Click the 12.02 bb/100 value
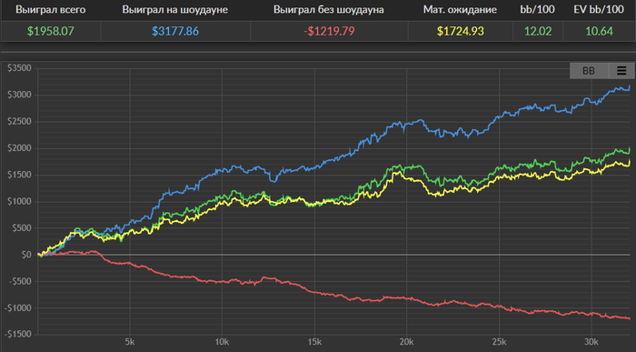 tap(538, 31)
